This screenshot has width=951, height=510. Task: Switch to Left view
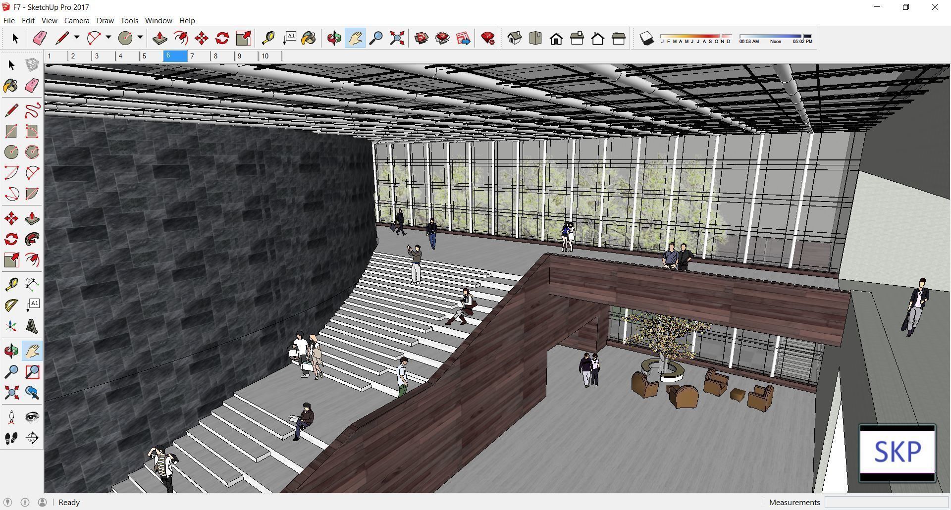(x=619, y=38)
